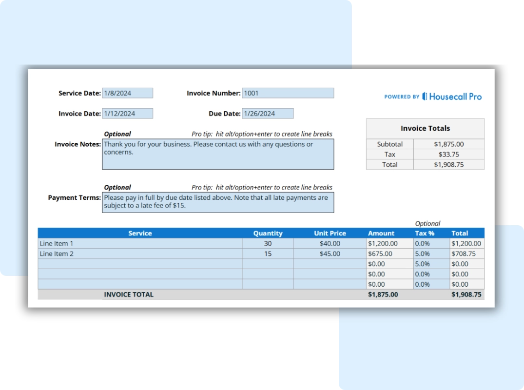Click the INVOICE TOTAL row label
The height and width of the screenshot is (390, 524).
pos(129,294)
